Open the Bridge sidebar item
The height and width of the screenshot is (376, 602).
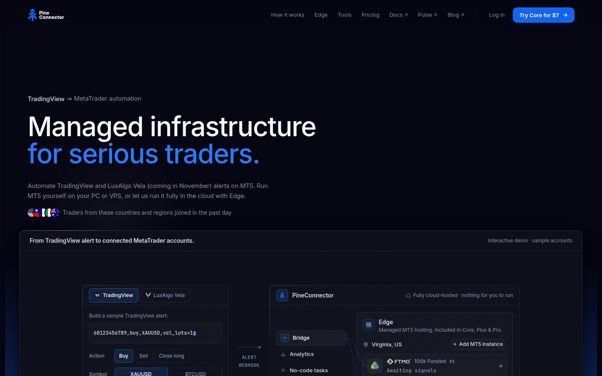(311, 338)
